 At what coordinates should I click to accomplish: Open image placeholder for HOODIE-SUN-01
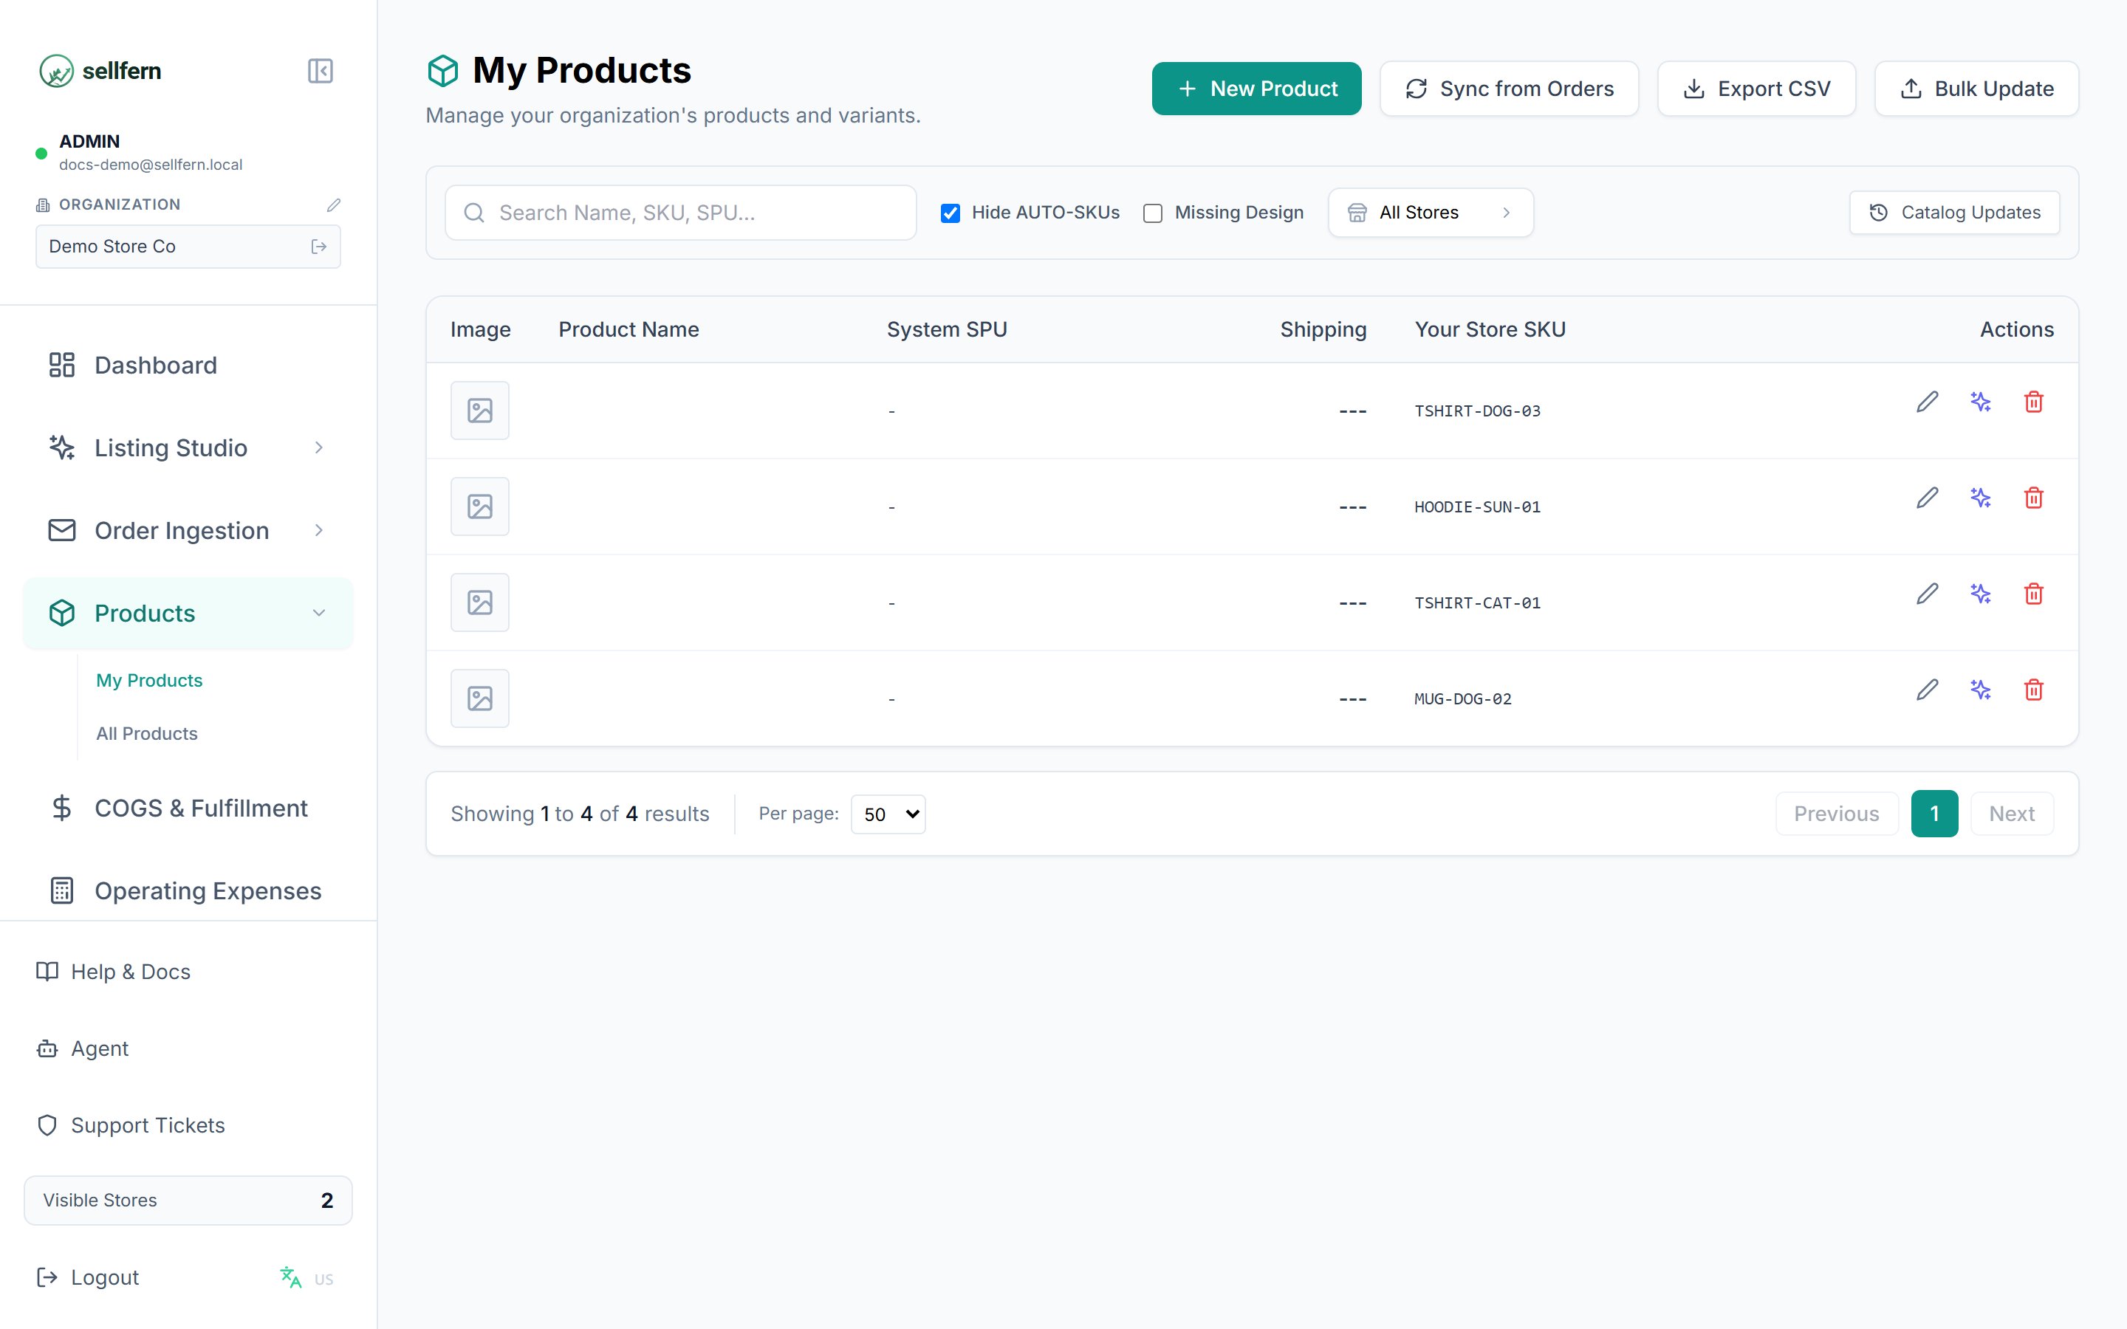(480, 506)
